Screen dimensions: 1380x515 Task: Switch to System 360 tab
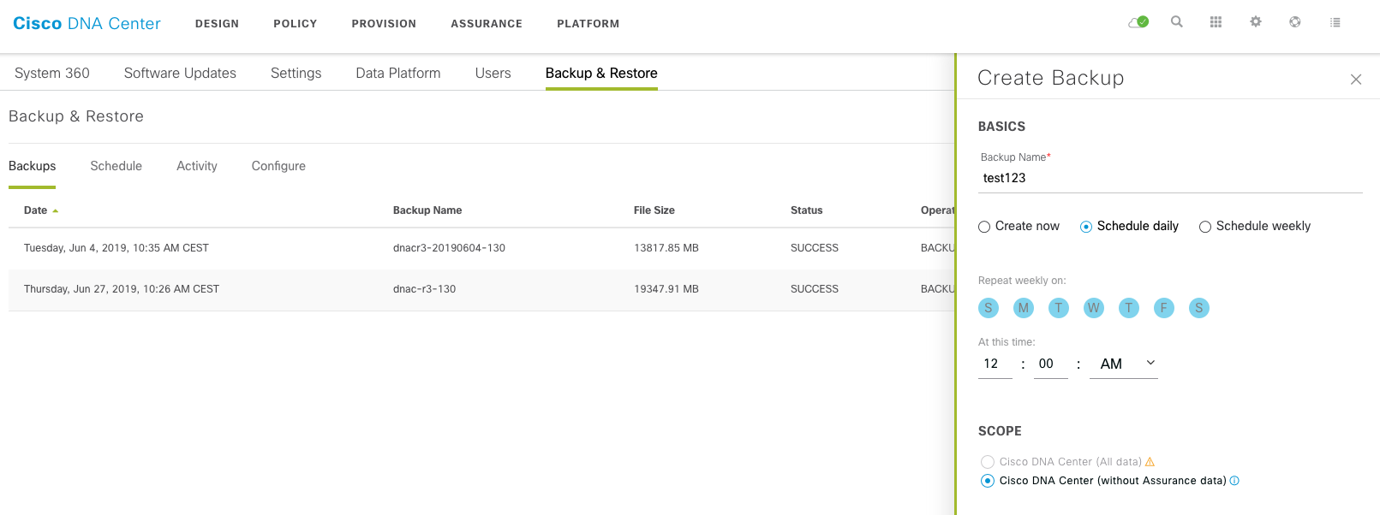[52, 74]
